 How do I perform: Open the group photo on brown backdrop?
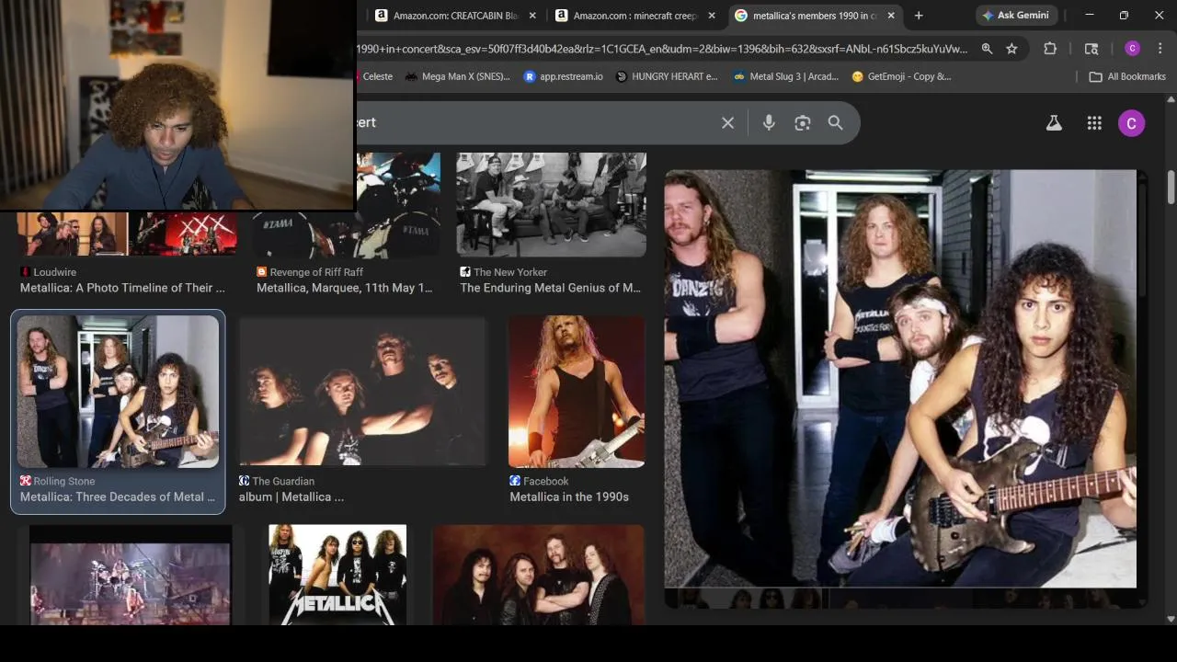click(538, 576)
